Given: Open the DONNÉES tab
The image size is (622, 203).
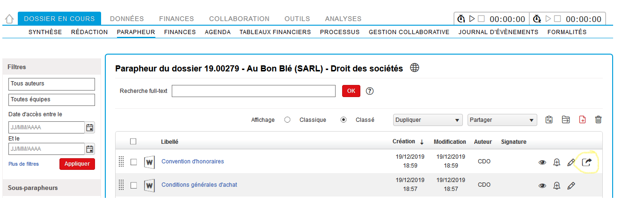Looking at the screenshot, I should click(127, 19).
